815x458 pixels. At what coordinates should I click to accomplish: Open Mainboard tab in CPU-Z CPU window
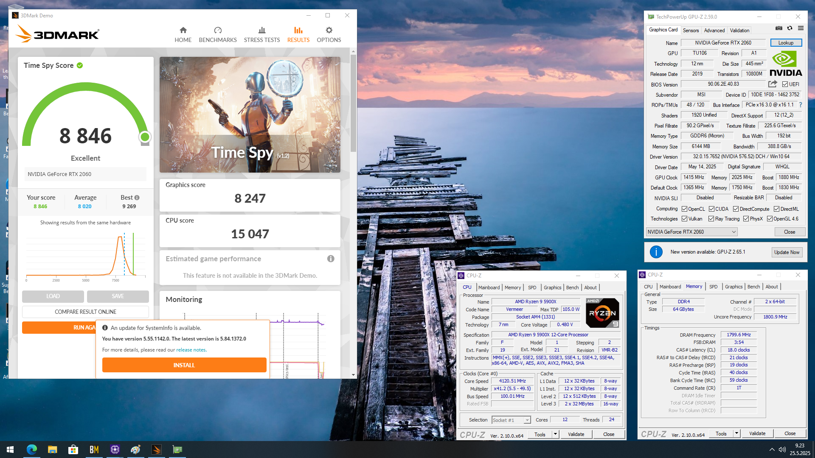coord(489,288)
